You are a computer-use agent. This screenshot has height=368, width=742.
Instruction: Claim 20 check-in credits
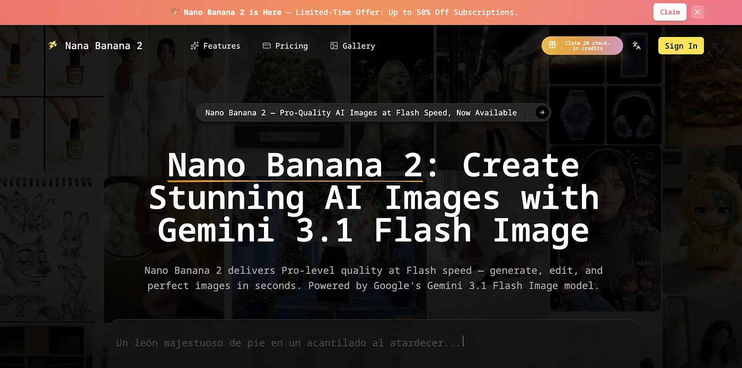(582, 46)
